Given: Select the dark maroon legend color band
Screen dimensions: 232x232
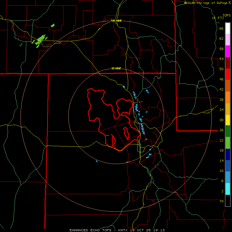Looking at the screenshot, I should (228, 63).
